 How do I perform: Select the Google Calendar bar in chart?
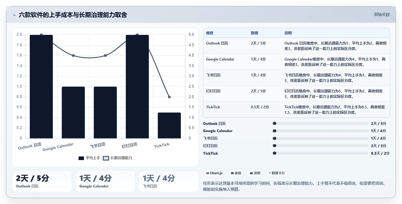coord(73,113)
